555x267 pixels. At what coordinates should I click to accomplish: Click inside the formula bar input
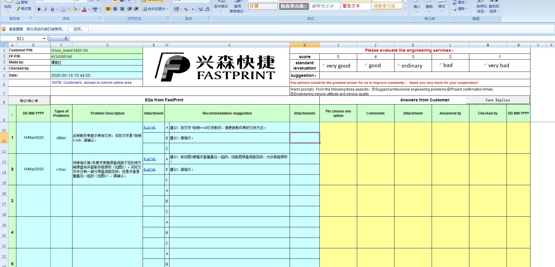[x=312, y=38]
